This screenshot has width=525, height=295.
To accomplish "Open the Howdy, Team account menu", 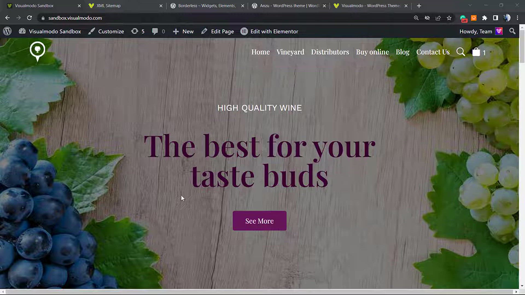I will pyautogui.click(x=481, y=31).
